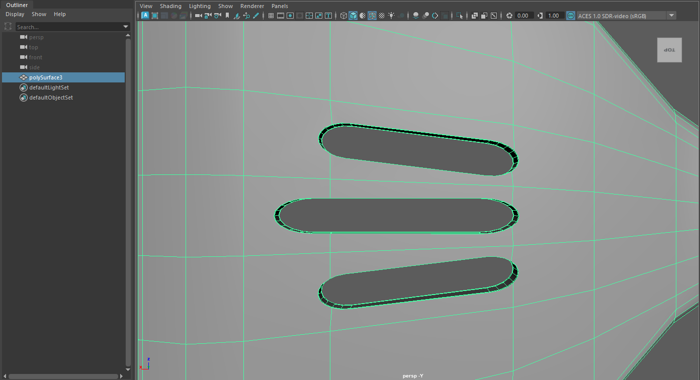Select polySurface3 in the Outliner
700x380 pixels.
pyautogui.click(x=63, y=77)
